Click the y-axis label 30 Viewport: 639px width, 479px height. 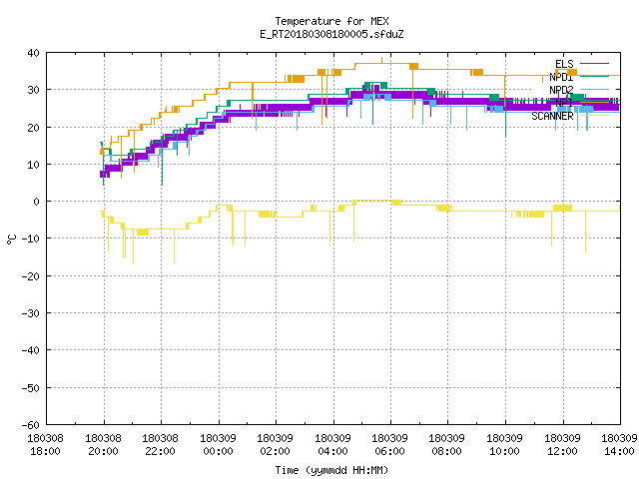click(x=33, y=90)
